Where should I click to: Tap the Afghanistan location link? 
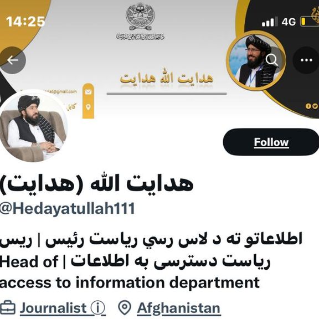[179, 308]
